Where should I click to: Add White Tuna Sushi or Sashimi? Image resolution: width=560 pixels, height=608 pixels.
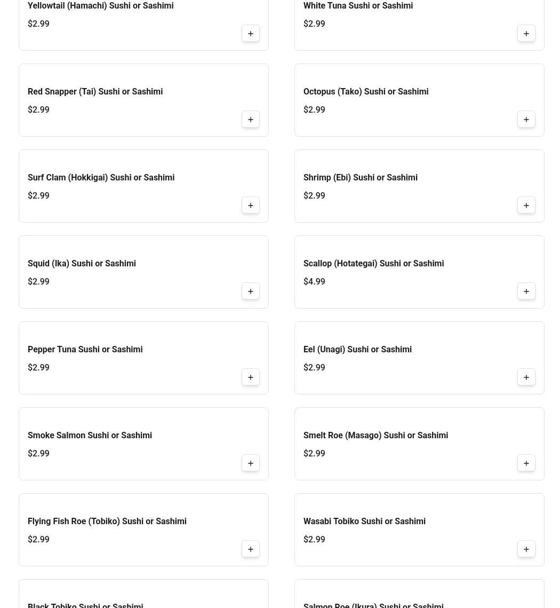[x=526, y=33]
